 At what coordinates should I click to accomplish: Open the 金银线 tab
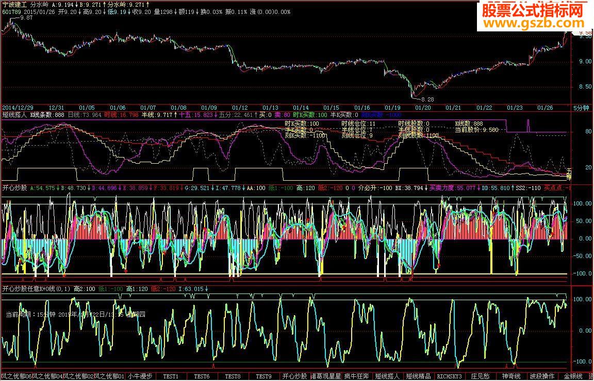pos(572,376)
